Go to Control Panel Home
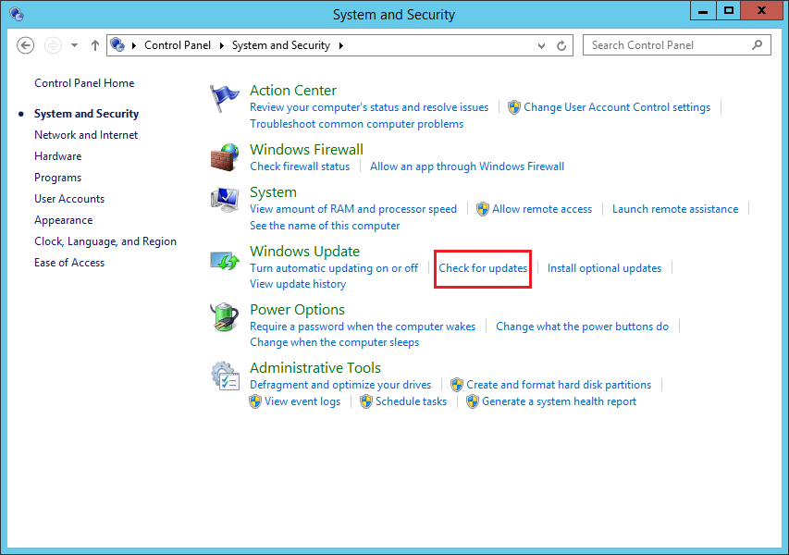 pyautogui.click(x=84, y=83)
